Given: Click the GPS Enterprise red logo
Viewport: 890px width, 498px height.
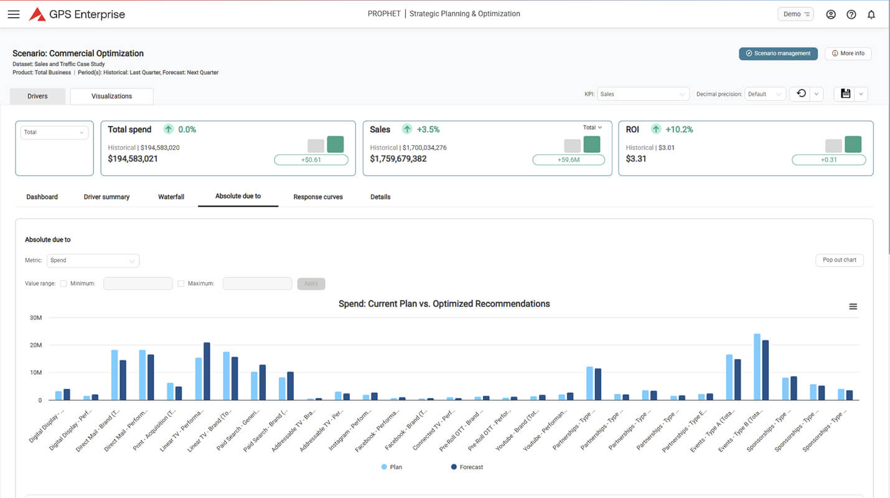Looking at the screenshot, I should [x=37, y=14].
